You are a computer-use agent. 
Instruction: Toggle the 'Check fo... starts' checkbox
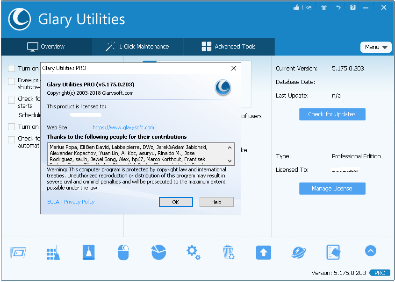(x=11, y=100)
